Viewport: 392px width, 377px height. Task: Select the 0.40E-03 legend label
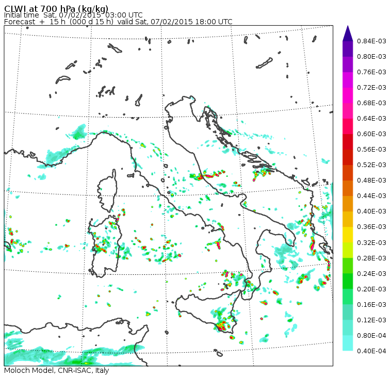coord(371,211)
